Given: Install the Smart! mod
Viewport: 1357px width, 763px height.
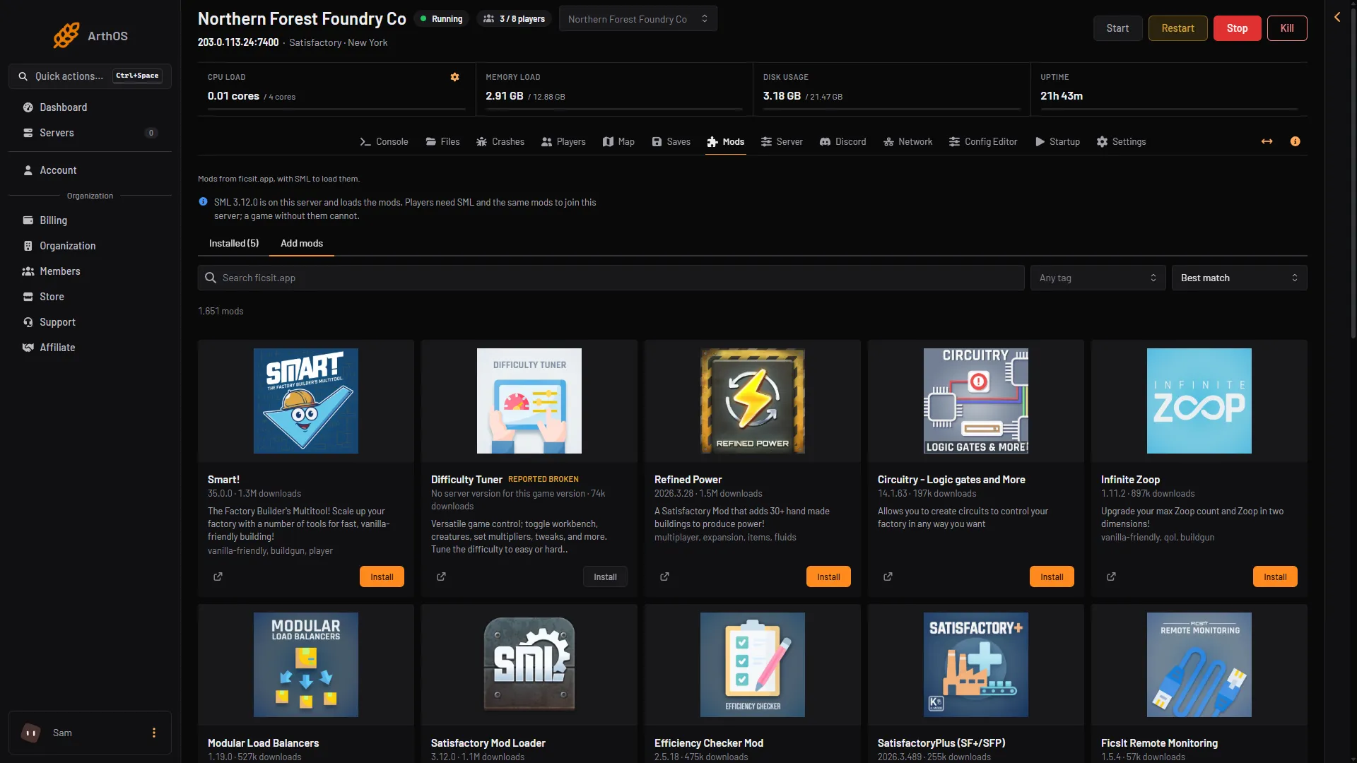Looking at the screenshot, I should pyautogui.click(x=382, y=576).
